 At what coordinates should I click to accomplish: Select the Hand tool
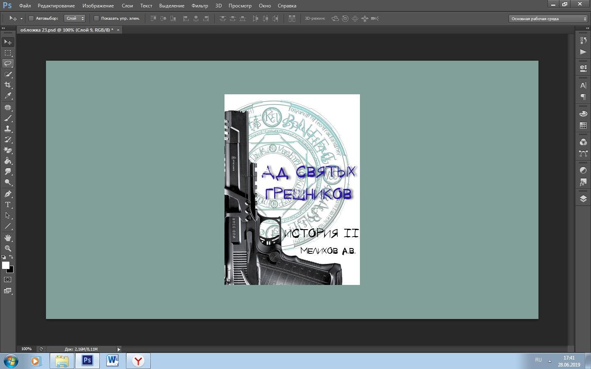(8, 238)
